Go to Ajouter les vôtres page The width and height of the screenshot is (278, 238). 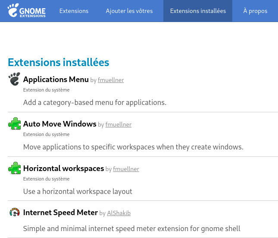tap(129, 11)
